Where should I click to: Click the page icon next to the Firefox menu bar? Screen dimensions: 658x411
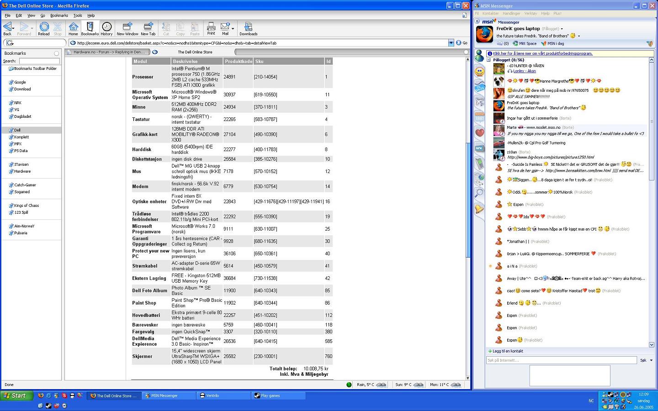coord(464,15)
